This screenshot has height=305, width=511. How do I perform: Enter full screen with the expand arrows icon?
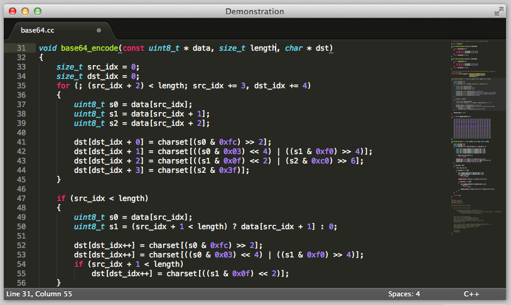[x=498, y=11]
